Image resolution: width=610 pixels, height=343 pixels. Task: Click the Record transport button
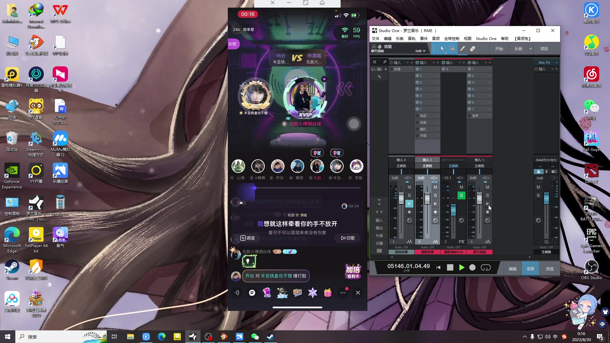click(x=472, y=267)
